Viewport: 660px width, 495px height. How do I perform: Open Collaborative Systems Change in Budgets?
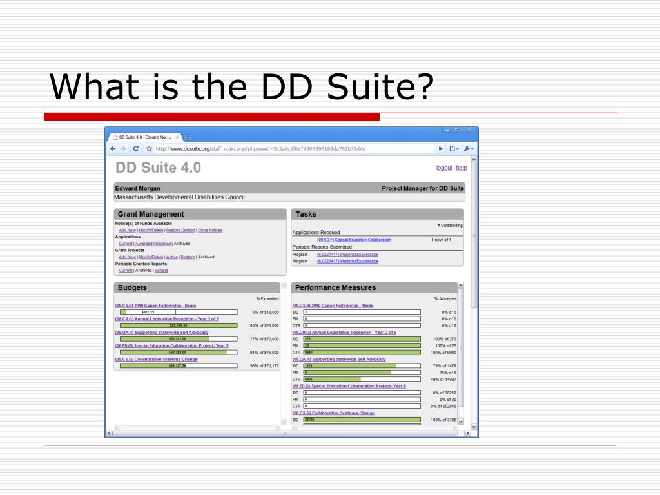tap(157, 360)
